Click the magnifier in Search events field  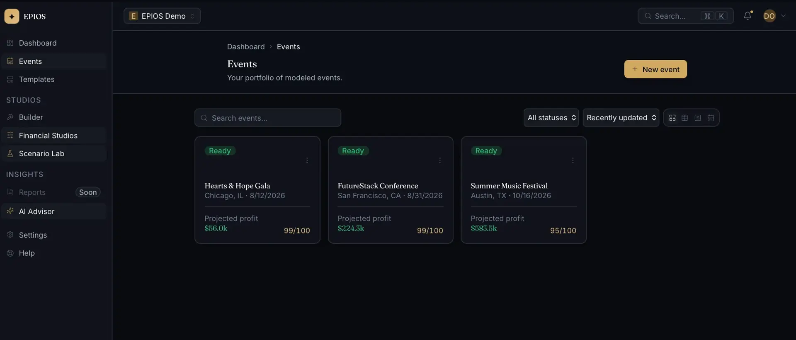click(204, 118)
